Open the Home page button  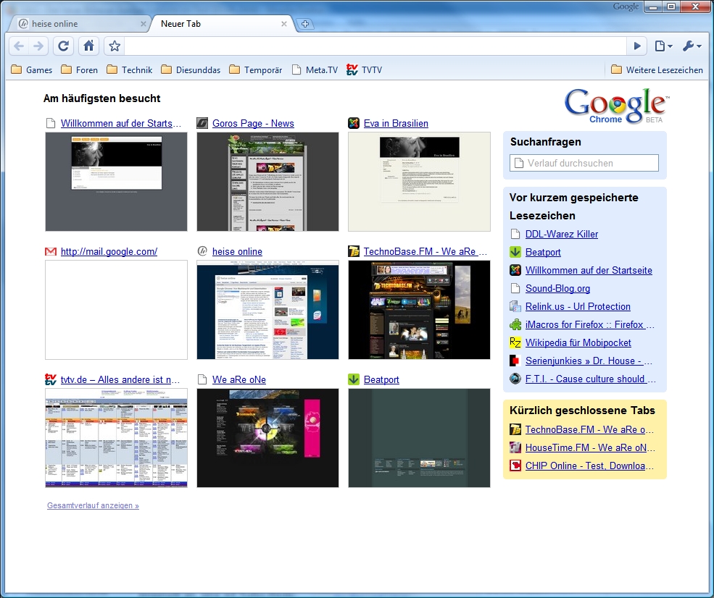(x=88, y=46)
